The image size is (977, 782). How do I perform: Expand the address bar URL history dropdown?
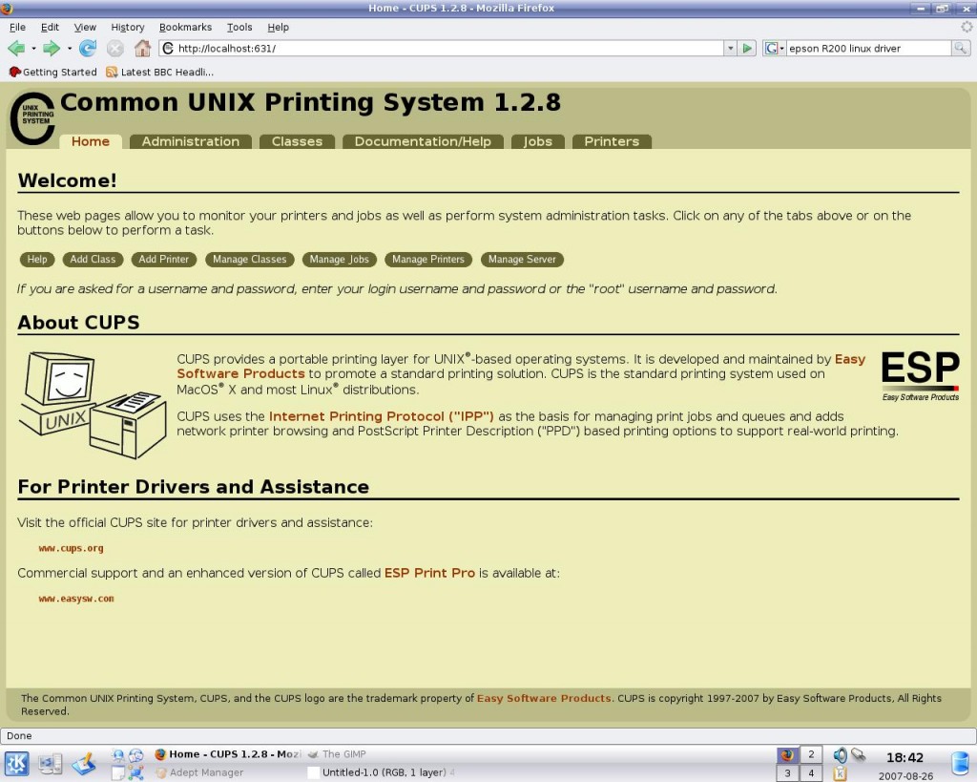click(730, 48)
